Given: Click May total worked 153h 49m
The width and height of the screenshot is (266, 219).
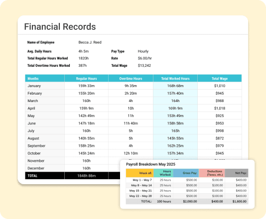Looking at the screenshot, I should point(175,116).
